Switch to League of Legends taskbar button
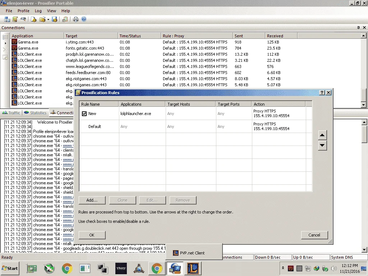Viewport: 368px width, 276px height. click(193, 268)
